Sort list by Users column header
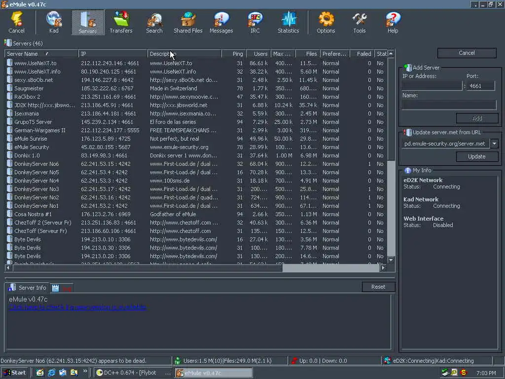505x379 pixels. tap(258, 54)
